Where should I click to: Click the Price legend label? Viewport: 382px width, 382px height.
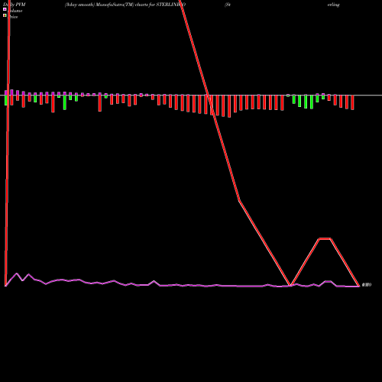pyautogui.click(x=12, y=17)
